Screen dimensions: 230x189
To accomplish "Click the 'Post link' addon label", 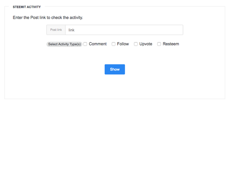I will coord(56,30).
